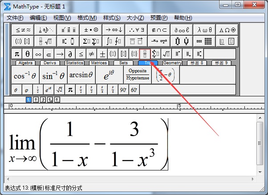Screen dimensions: 268x195
Task: Insert the not-equal symbol ≠
Action: pyautogui.click(x=91, y=54)
